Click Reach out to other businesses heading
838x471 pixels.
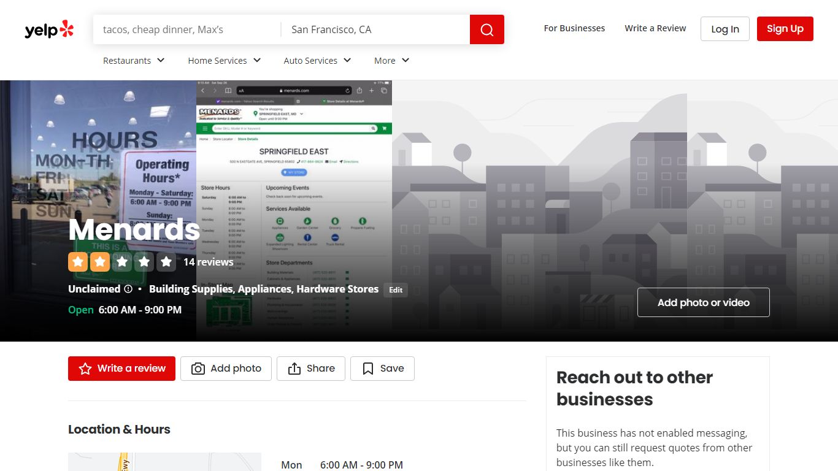tap(634, 388)
